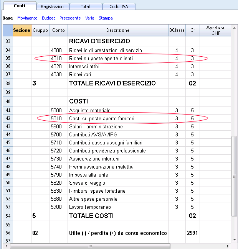Click the vertical scrollbar down arrow
This screenshot has width=238, height=249.
pos(235,240)
